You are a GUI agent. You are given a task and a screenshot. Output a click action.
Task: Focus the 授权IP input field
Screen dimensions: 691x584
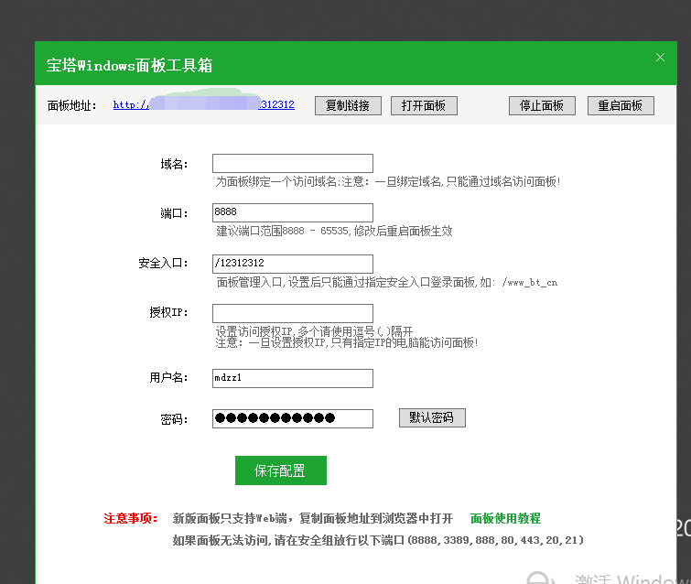[x=293, y=313]
